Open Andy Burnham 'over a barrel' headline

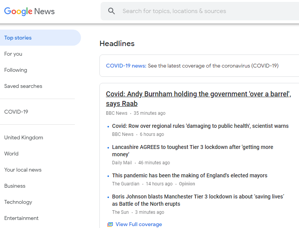(x=198, y=99)
